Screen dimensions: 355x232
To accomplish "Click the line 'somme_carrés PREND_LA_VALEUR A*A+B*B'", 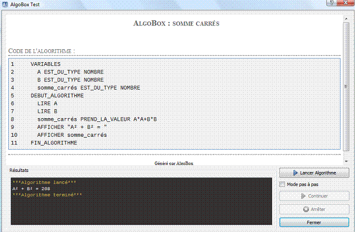I will [x=97, y=119].
